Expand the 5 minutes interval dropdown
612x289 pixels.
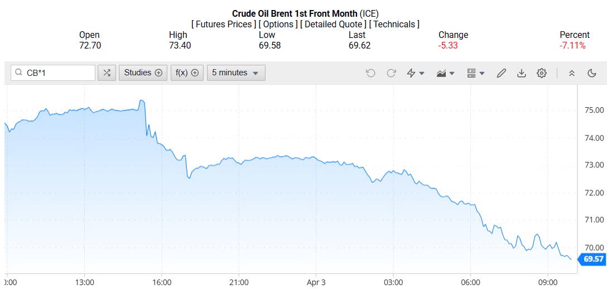click(x=236, y=73)
